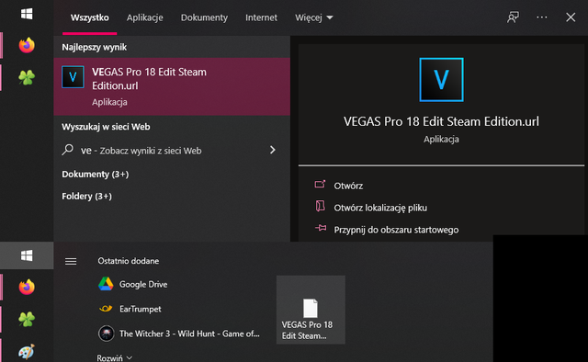588x362 pixels.
Task: Open the three-dot options menu
Action: (x=541, y=17)
